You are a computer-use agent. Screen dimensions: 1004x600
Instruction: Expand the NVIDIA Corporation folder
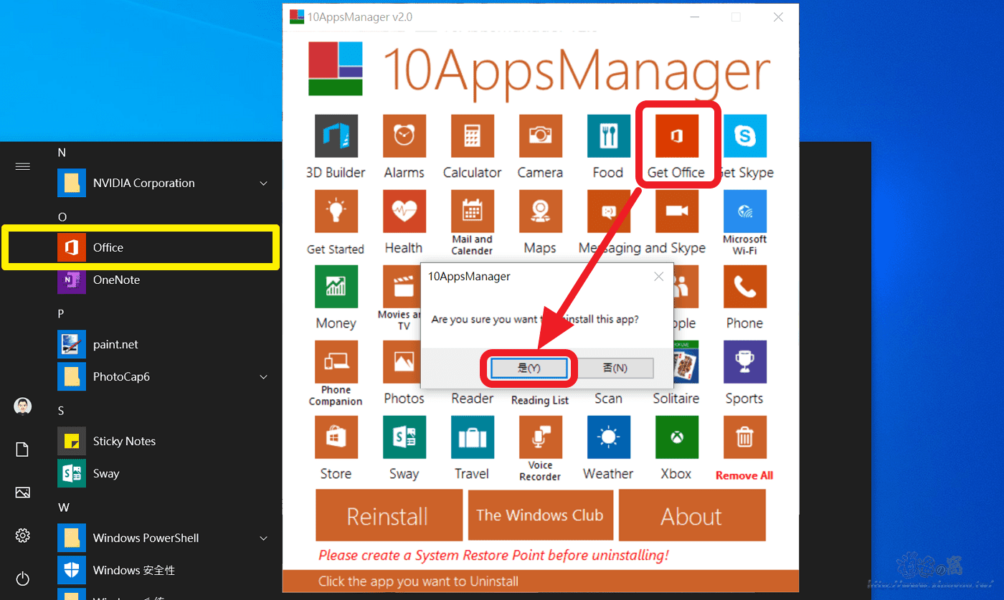click(x=263, y=183)
